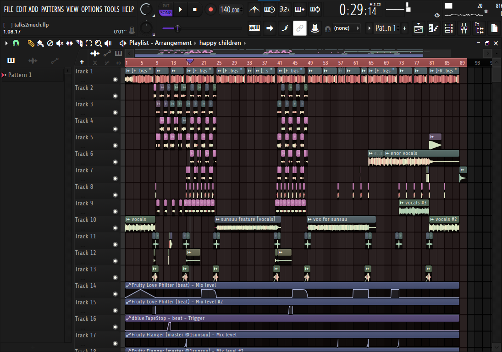Select the Mute tool
The image size is (502, 352).
pos(60,43)
